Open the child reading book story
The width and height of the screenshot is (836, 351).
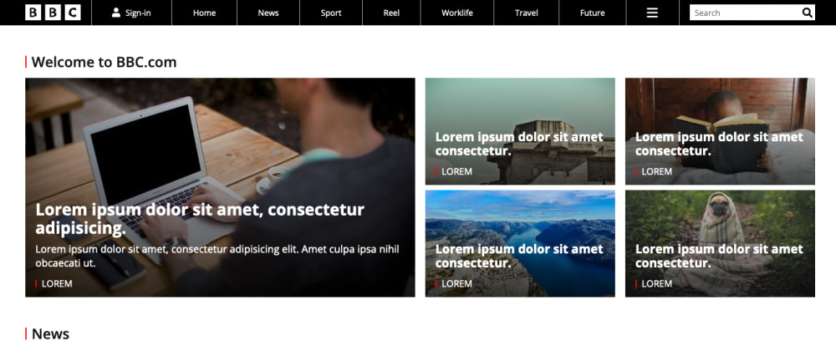tap(719, 144)
